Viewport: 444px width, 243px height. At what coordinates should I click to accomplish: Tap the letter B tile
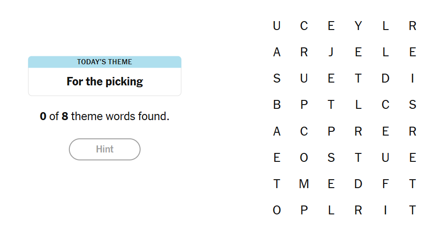coord(277,105)
